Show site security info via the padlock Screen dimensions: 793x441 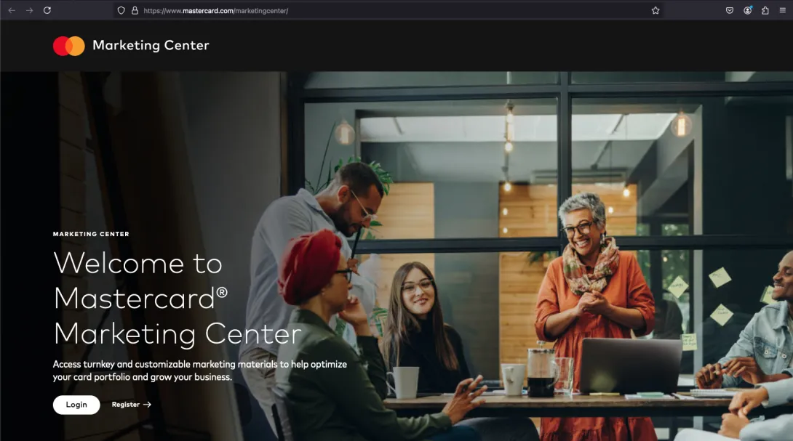tap(135, 11)
